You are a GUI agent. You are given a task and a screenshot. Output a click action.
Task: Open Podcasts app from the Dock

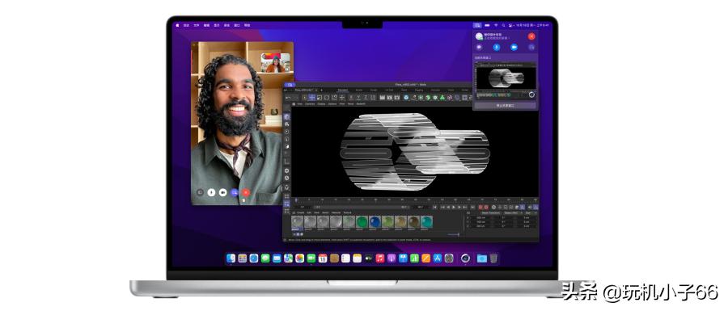392,258
